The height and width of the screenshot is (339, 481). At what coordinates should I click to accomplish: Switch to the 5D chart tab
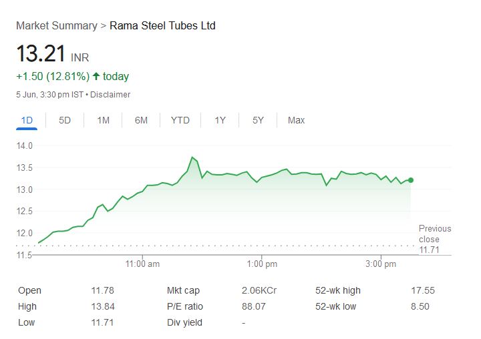pyautogui.click(x=65, y=120)
